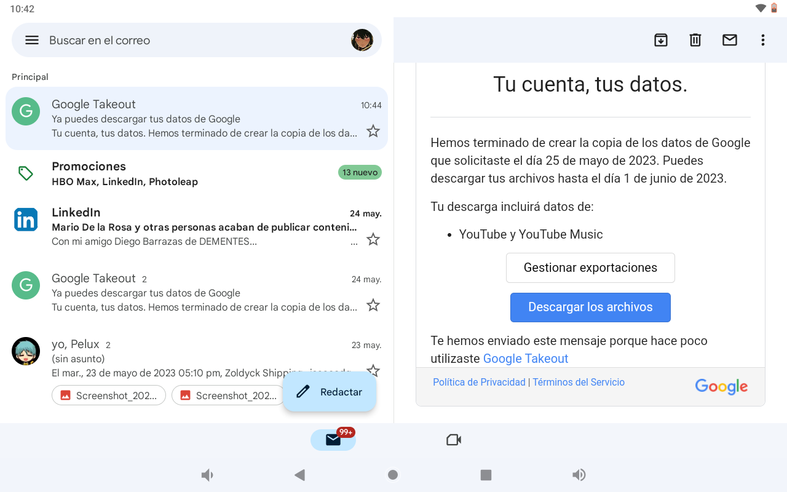This screenshot has height=492, width=787.
Task: Mute the system volume from the navigation bar
Action: pyautogui.click(x=207, y=474)
